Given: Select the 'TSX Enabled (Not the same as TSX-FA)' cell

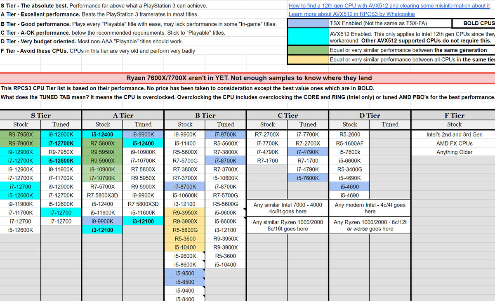Looking at the screenshot, I should [390, 24].
